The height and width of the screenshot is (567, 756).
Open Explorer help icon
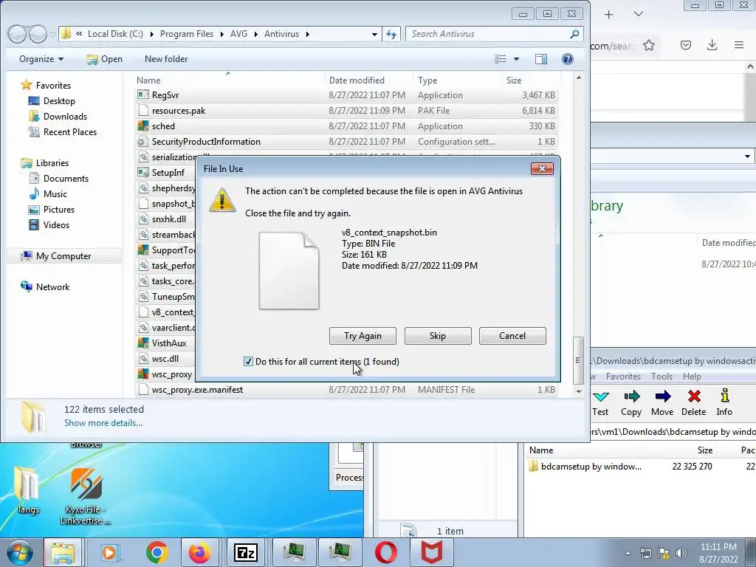[x=568, y=59]
